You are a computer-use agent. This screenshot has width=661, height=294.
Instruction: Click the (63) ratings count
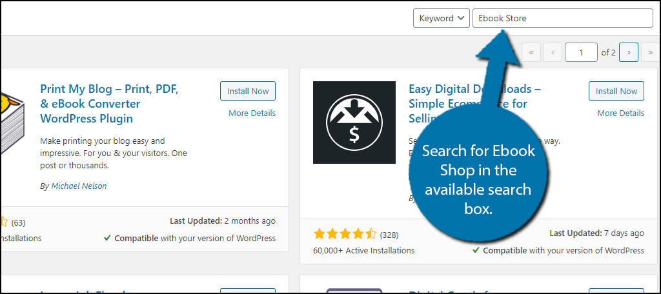18,223
